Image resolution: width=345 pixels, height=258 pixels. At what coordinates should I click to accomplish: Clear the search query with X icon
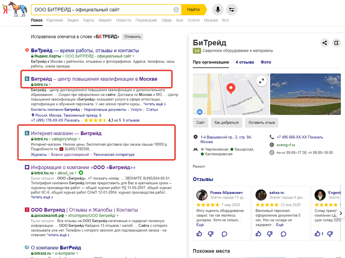click(x=176, y=10)
